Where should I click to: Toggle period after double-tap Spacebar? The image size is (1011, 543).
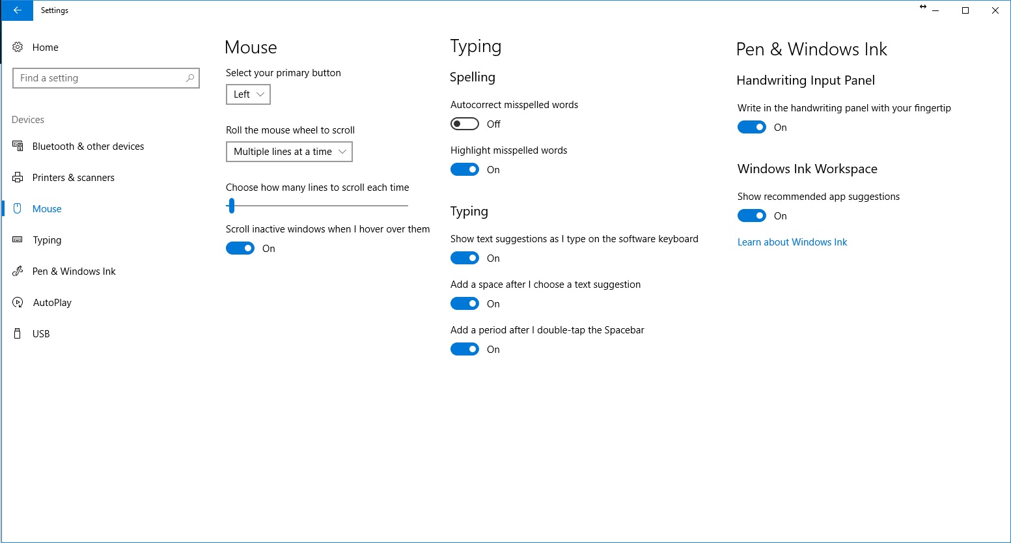click(465, 349)
